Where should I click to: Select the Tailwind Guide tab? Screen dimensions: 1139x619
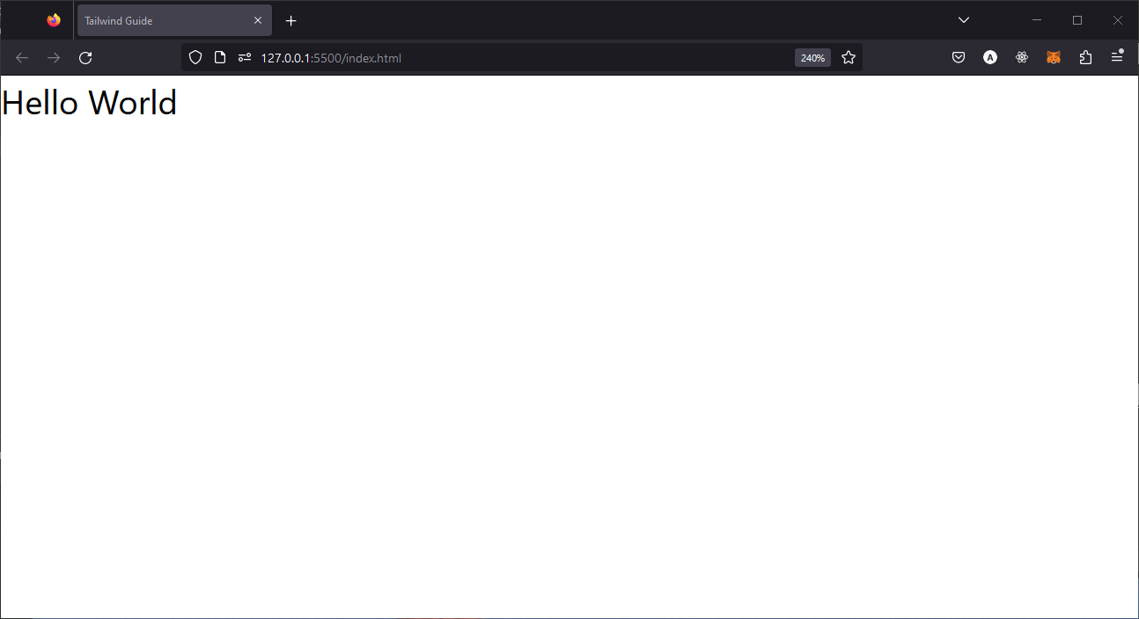tap(174, 20)
